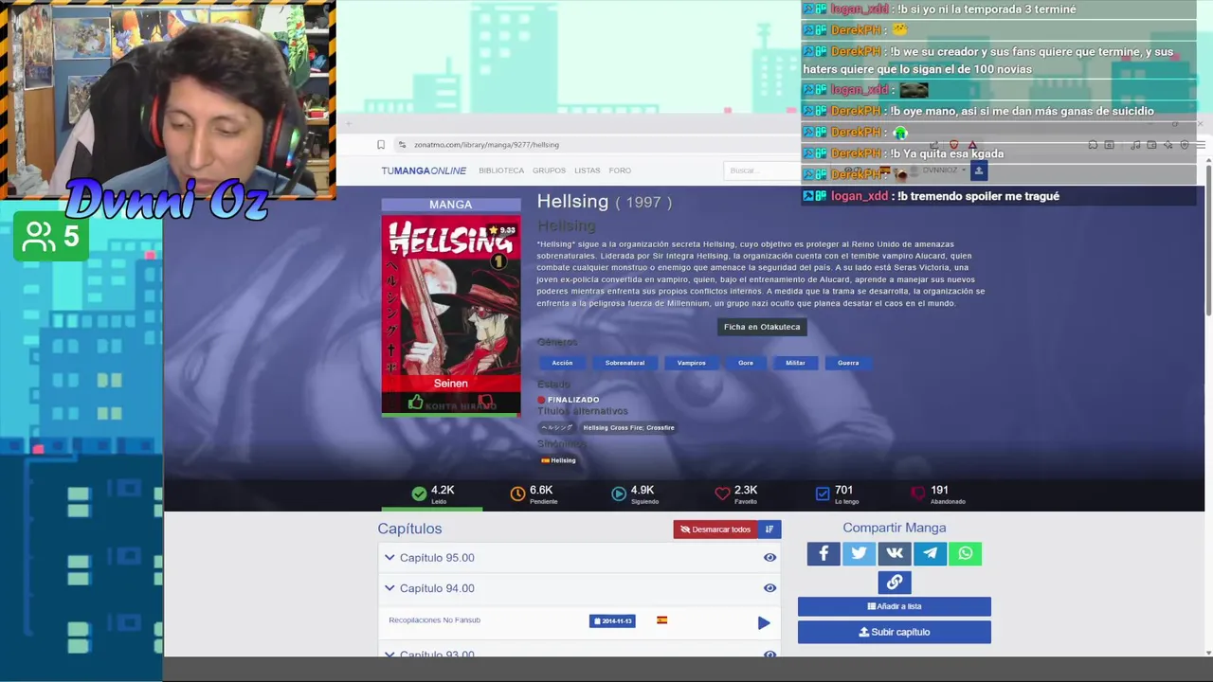Open the FORO menu item
The image size is (1213, 682).
click(620, 170)
